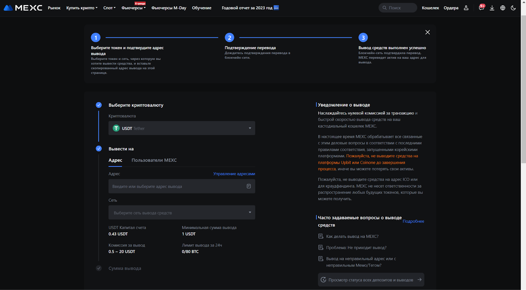This screenshot has height=290, width=526.
Task: Click the arrow on deposit status button
Action: [419, 280]
